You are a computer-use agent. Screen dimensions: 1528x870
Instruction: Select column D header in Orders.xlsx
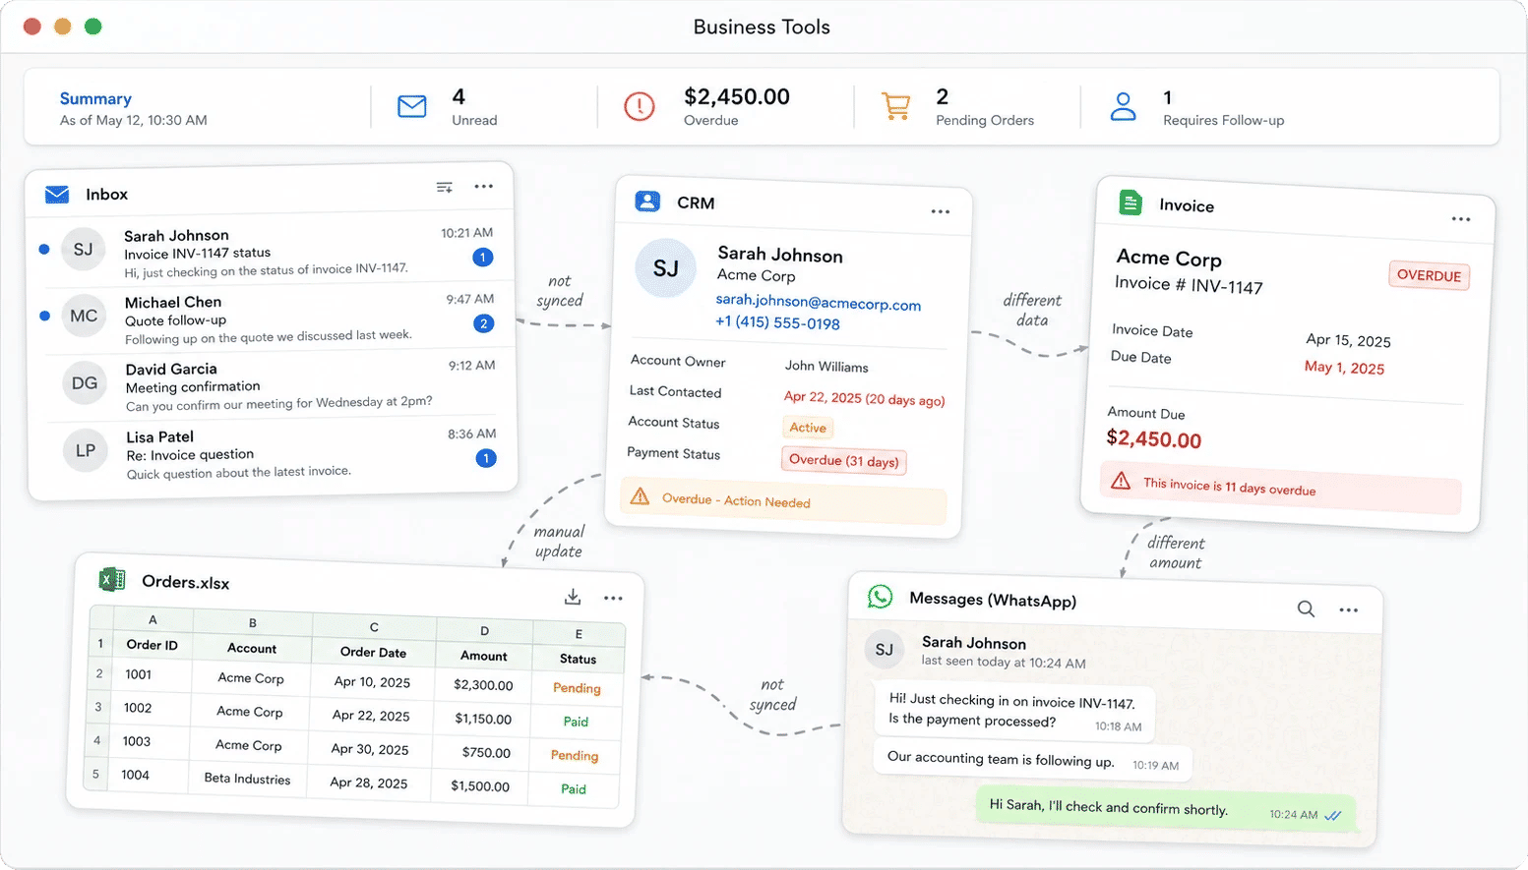point(484,630)
